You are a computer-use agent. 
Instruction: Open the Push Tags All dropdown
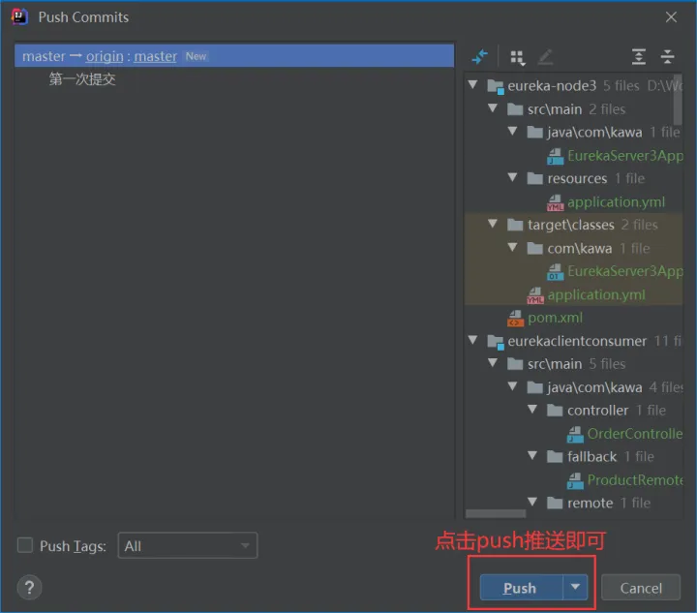[187, 545]
